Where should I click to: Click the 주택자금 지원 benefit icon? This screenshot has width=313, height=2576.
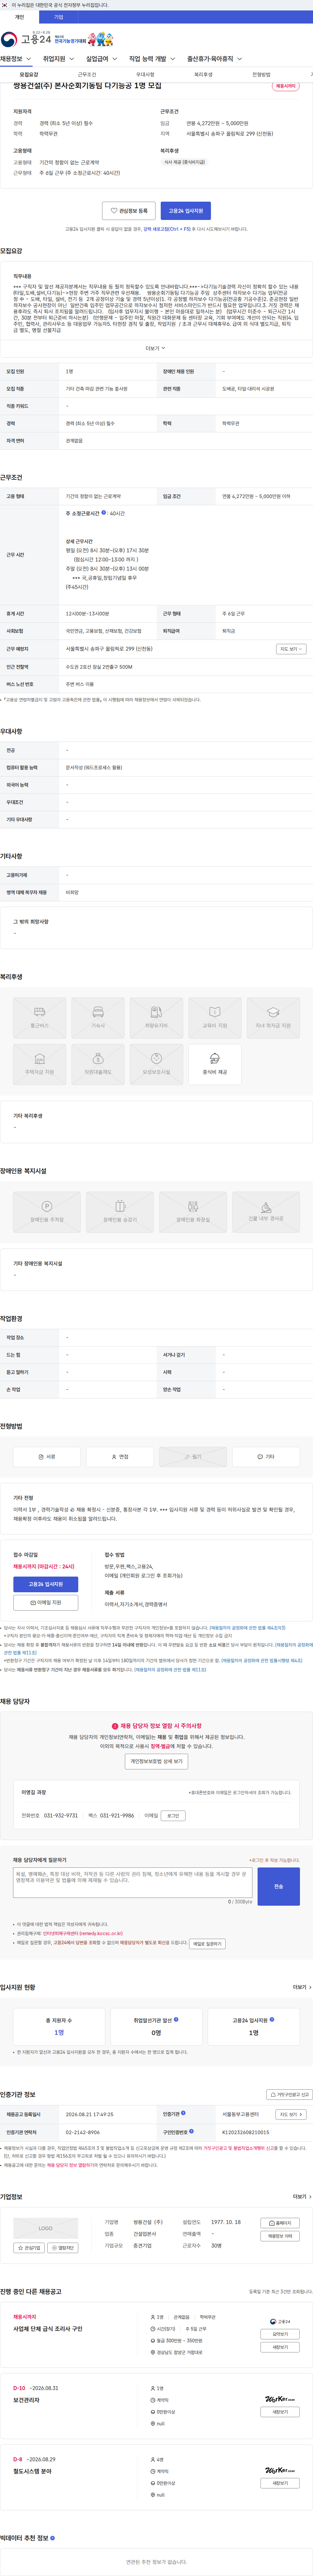point(40,1064)
